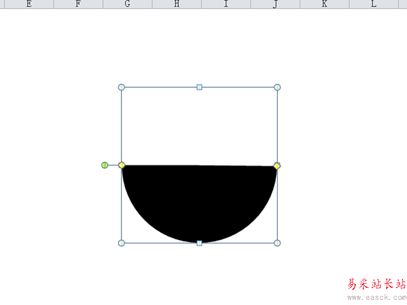Select column I header
The image size is (407, 305).
click(226, 4)
